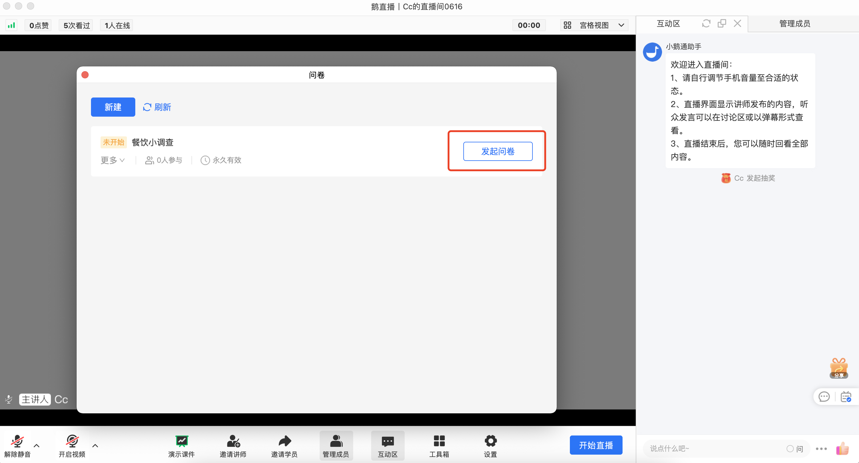The width and height of the screenshot is (859, 463).
Task: Expand 更多 options for 餐饮小调查
Action: (113, 160)
